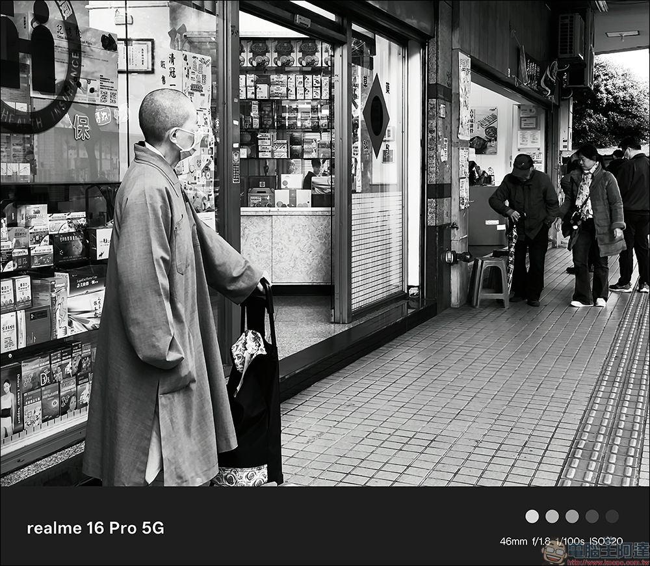Click the circular Health Insurance logo on window

[x=39, y=65]
